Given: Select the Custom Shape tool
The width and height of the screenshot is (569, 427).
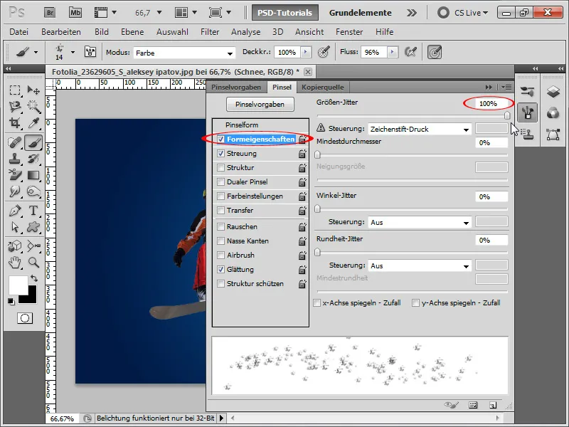Looking at the screenshot, I should click(33, 227).
